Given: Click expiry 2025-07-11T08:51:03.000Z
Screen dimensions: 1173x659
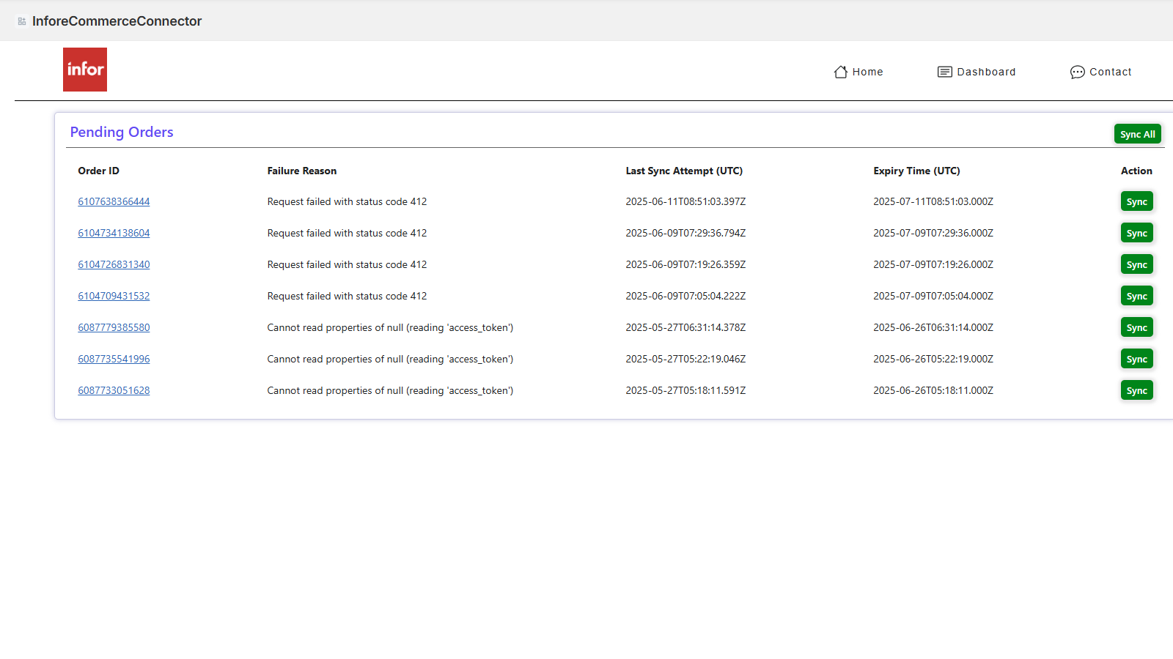Looking at the screenshot, I should pos(933,201).
